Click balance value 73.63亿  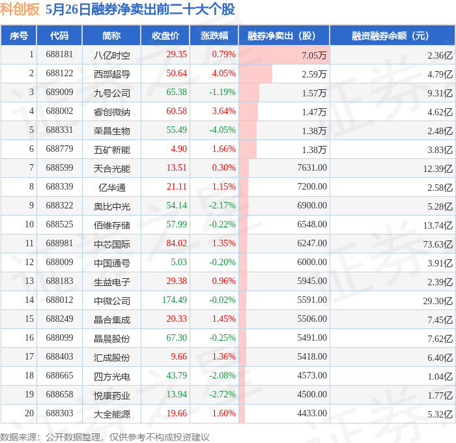438,244
